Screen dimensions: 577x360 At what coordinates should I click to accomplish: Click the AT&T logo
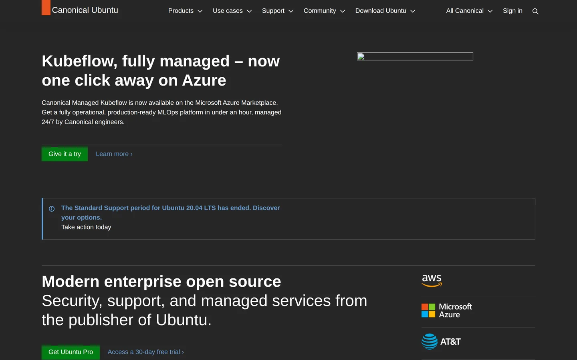coord(441,342)
